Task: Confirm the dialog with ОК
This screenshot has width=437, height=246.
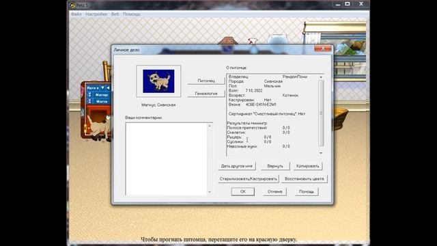Action: point(243,191)
